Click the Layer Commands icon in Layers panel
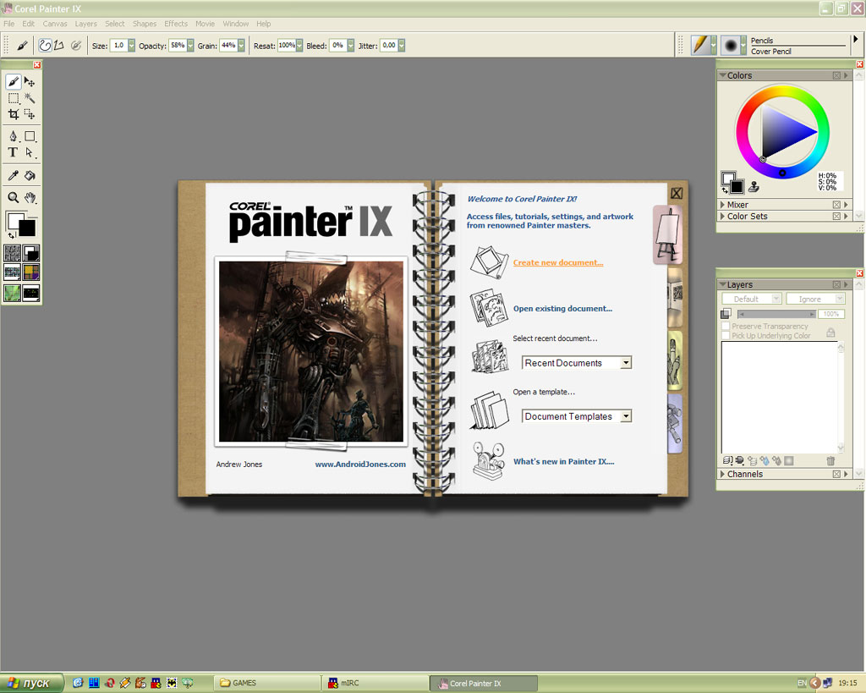Viewport: 866px width, 693px height. (x=727, y=460)
